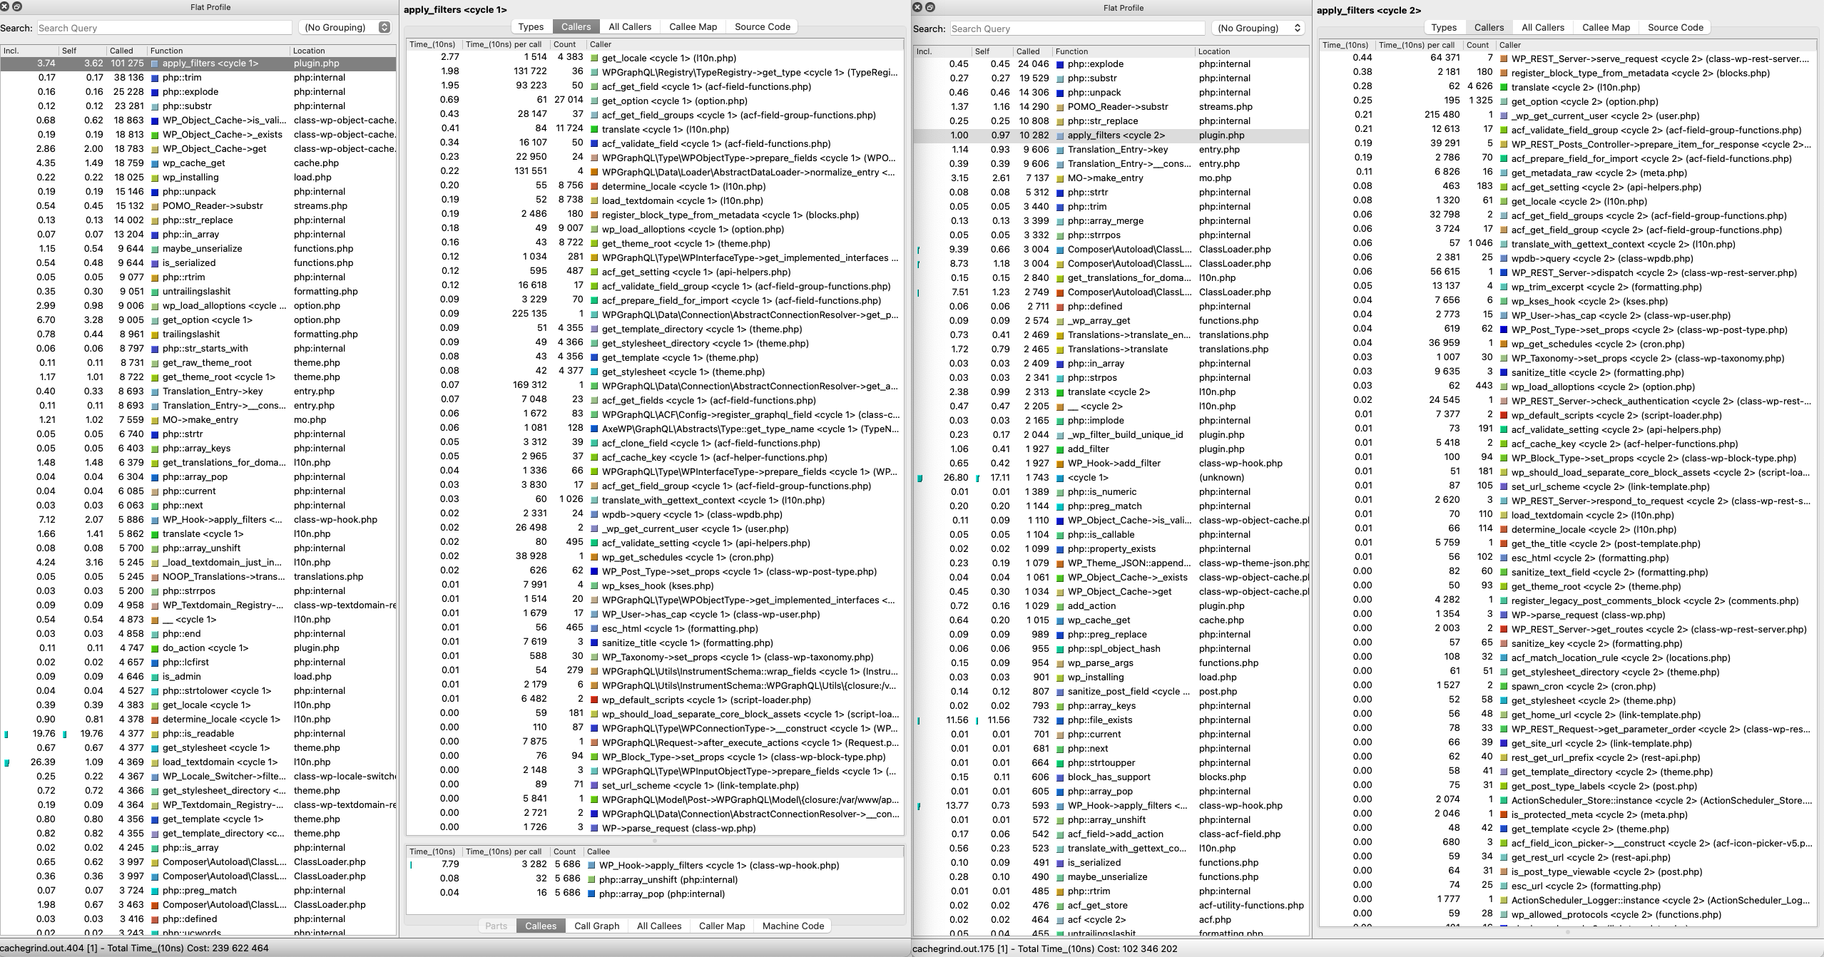
Task: Click the blue swatch beside php::explode in cachegrind.out.175
Action: point(1061,64)
